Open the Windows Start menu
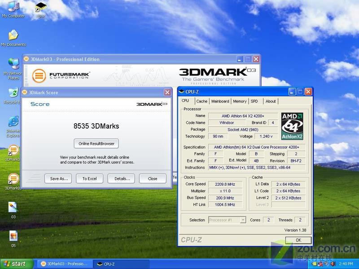This screenshot has height=269, width=359. (17, 264)
